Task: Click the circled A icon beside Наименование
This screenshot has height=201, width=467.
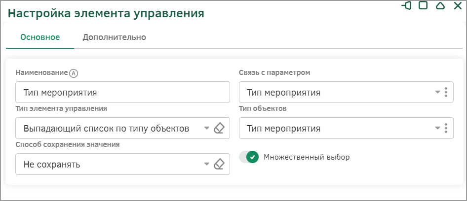Action: (74, 73)
